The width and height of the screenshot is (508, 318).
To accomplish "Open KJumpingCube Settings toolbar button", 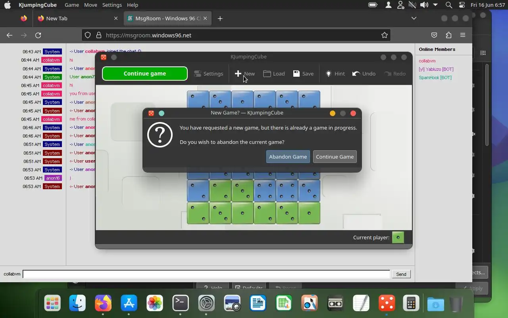I will point(208,74).
